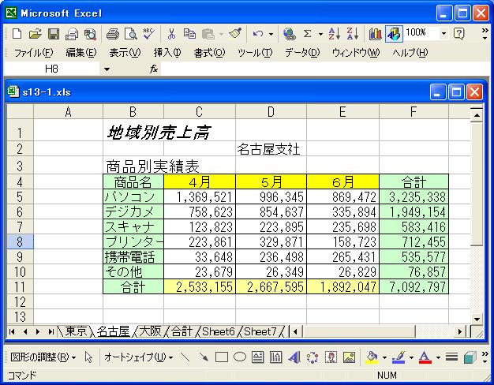
Task: Click the 名古屋支社 cell
Action: pos(271,148)
